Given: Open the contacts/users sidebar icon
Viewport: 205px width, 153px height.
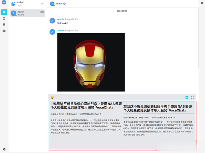Looking at the screenshot, I should coord(4,18).
